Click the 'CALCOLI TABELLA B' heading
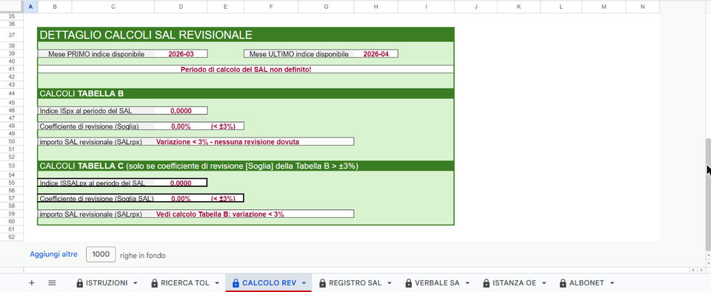The image size is (711, 292). (81, 94)
